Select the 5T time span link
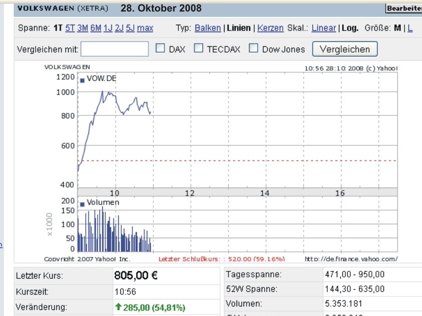This screenshot has height=316, width=422. [x=70, y=28]
